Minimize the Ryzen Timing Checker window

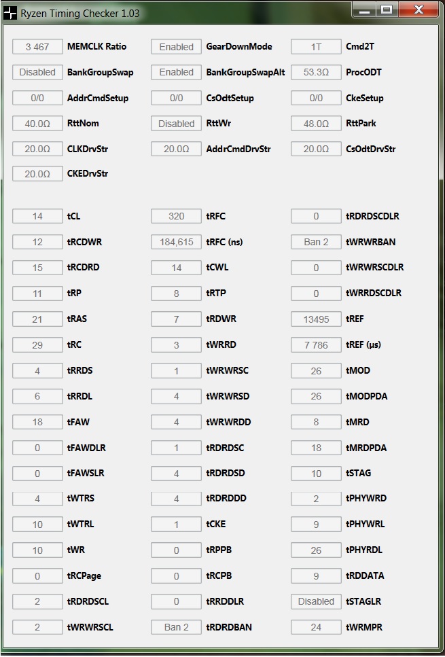point(365,10)
